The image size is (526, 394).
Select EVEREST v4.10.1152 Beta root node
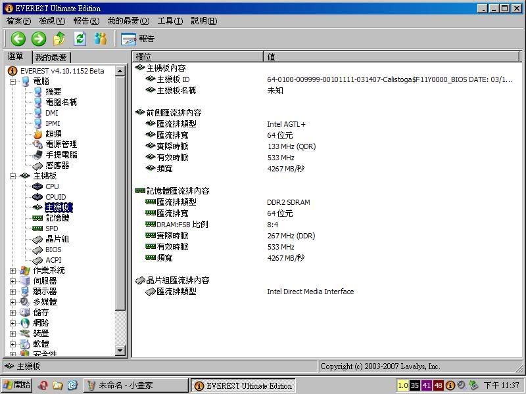(62, 71)
